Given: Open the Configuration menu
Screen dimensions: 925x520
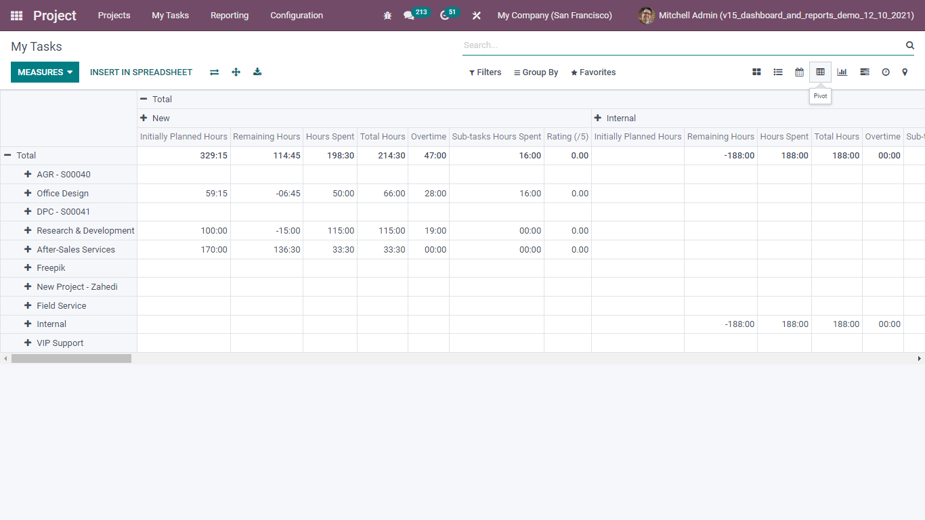Looking at the screenshot, I should pos(297,16).
